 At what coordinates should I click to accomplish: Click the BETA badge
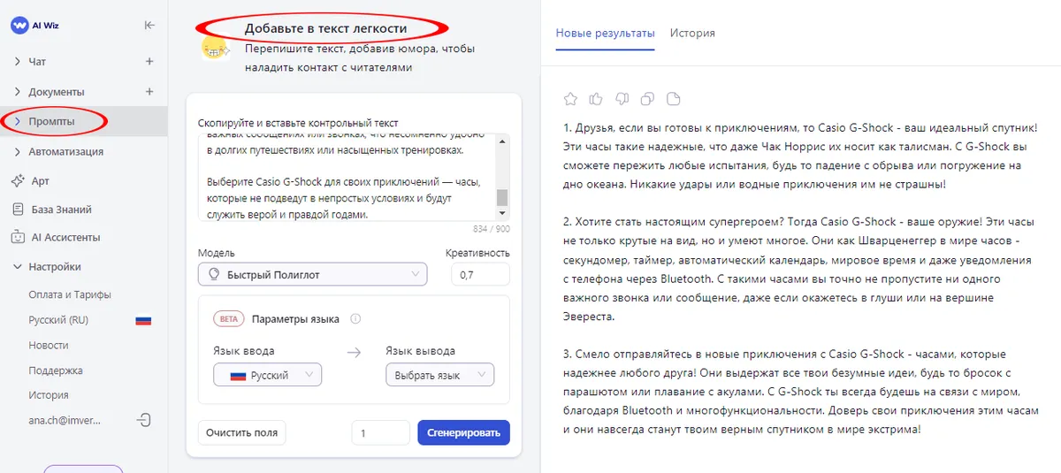click(229, 319)
